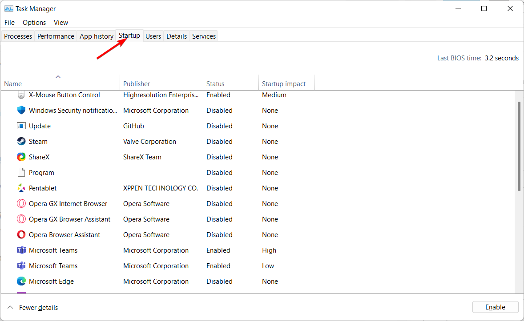Click the Task Manager title bar icon
524x321 pixels.
9,9
